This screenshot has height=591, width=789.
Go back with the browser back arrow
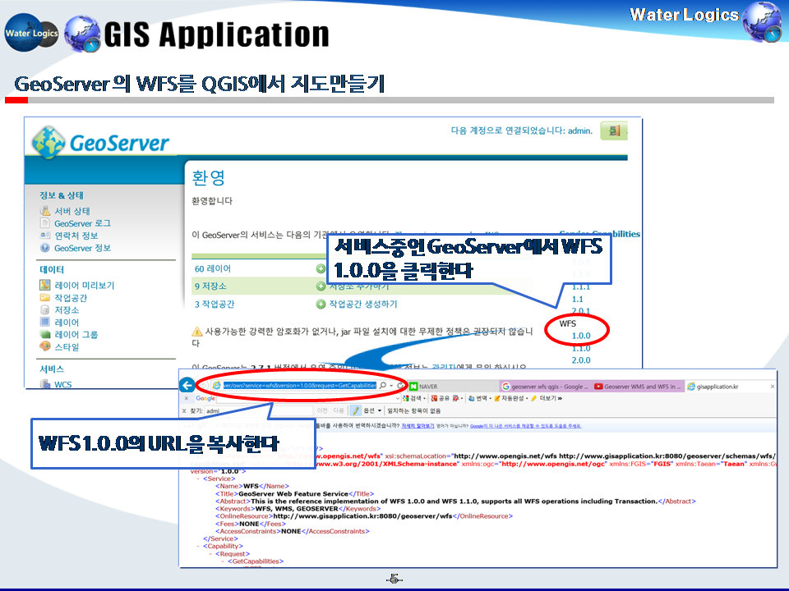click(x=187, y=386)
